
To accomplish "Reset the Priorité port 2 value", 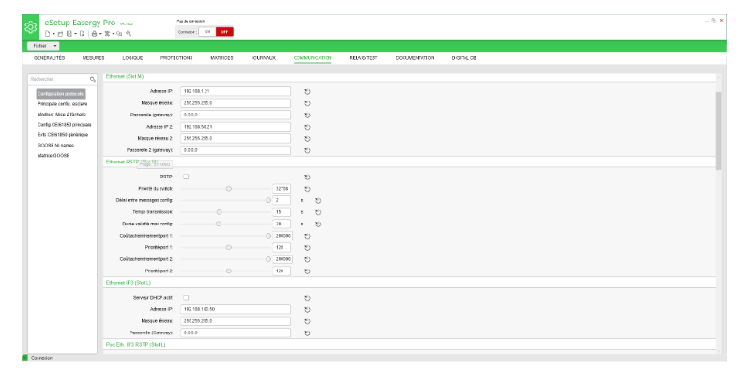I will (307, 271).
